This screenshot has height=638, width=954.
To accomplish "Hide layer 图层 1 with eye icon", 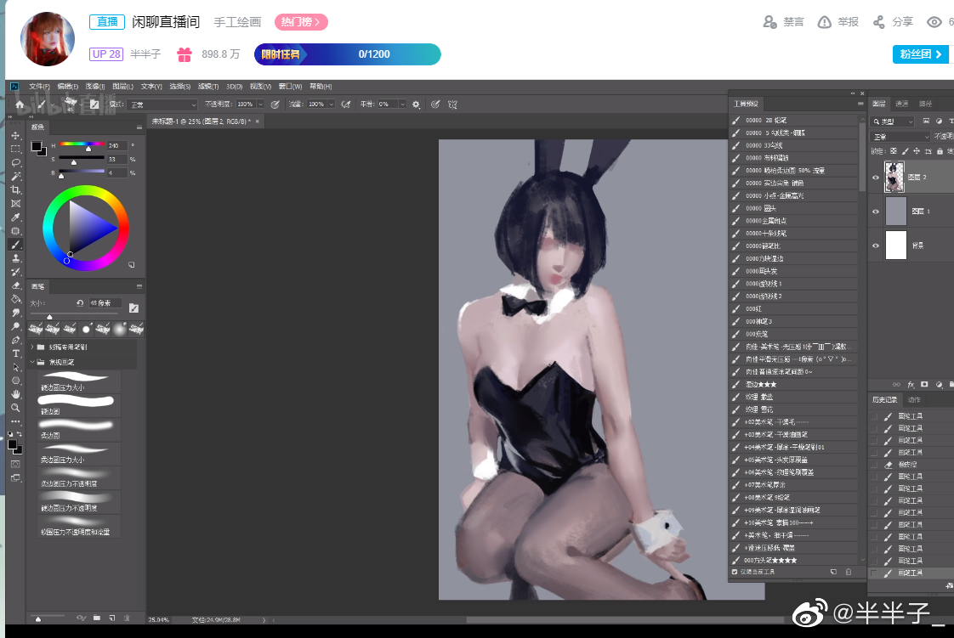I will [x=876, y=212].
